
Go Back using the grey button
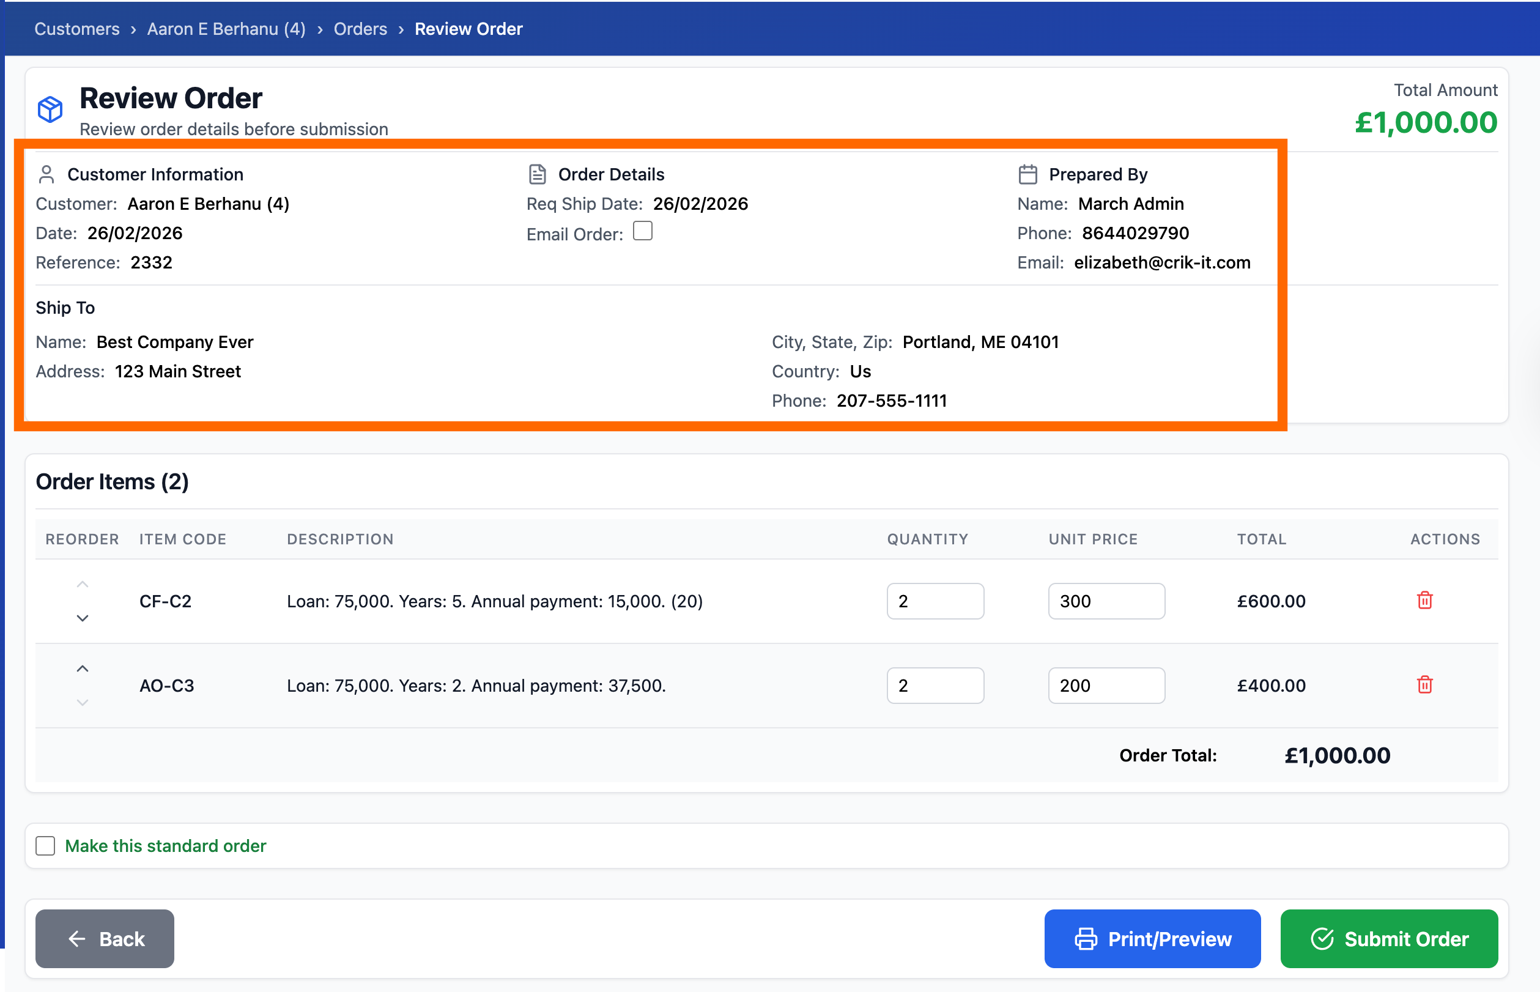pos(105,939)
